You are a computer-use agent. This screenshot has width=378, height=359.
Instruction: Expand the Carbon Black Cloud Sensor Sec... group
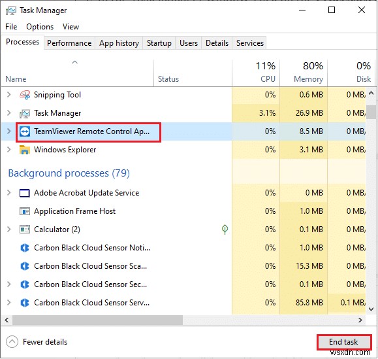click(9, 284)
